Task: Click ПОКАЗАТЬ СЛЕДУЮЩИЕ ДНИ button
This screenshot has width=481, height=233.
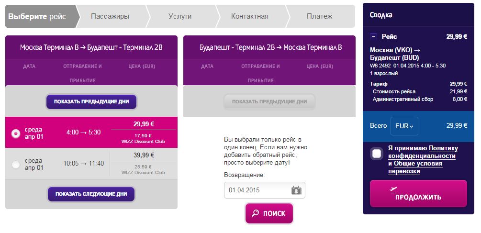Action: click(91, 194)
